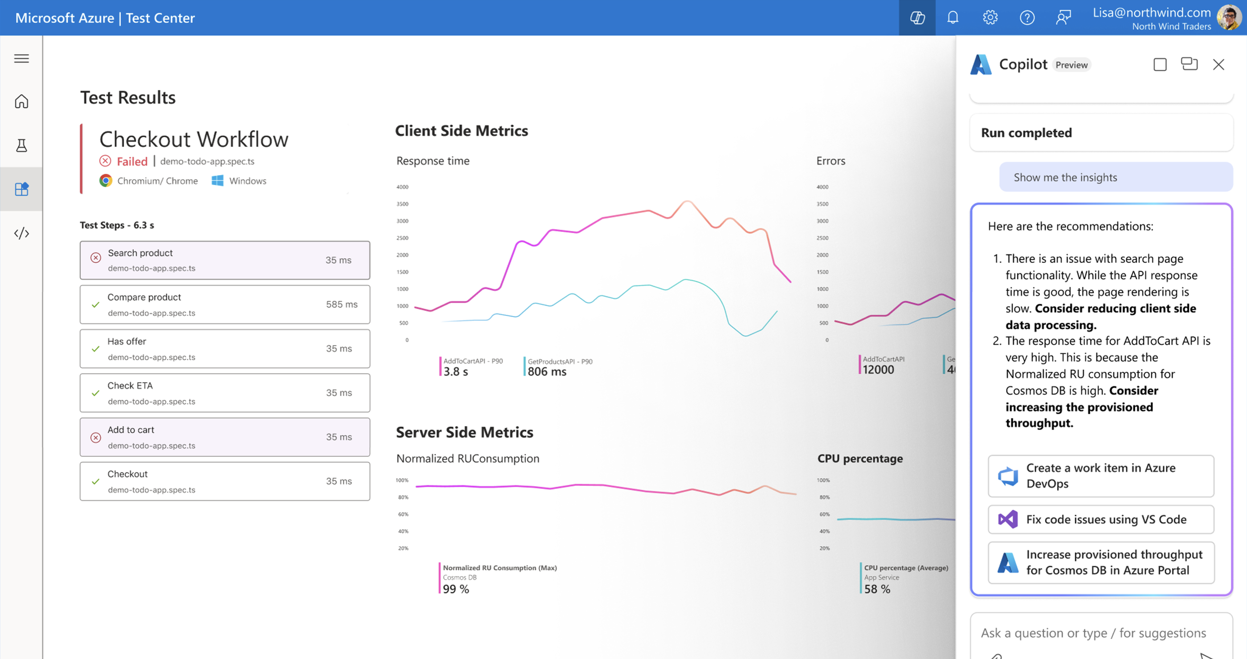The width and height of the screenshot is (1247, 659).
Task: Open the hamburger navigation menu
Action: click(21, 59)
